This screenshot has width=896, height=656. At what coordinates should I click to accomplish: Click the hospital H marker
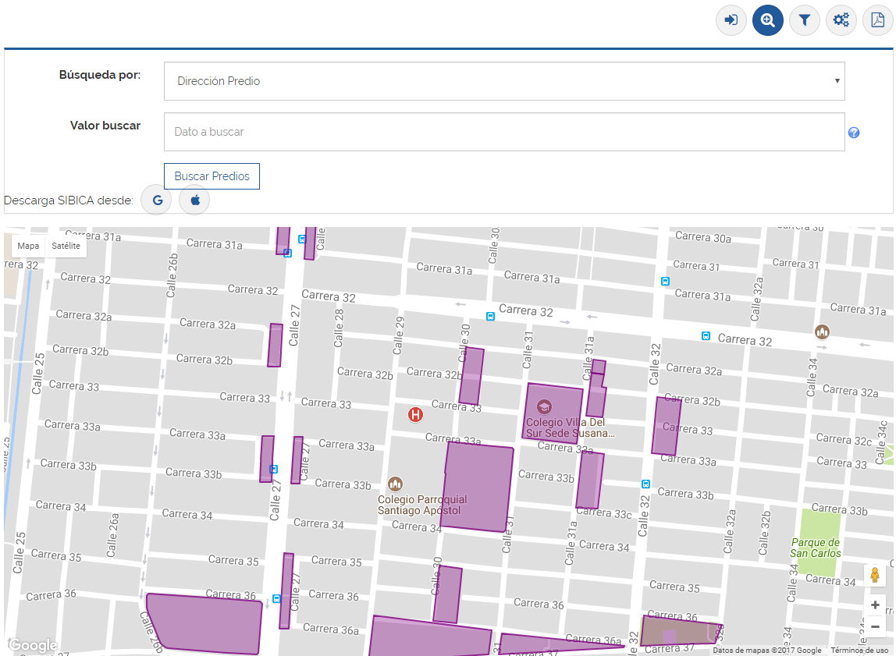415,415
